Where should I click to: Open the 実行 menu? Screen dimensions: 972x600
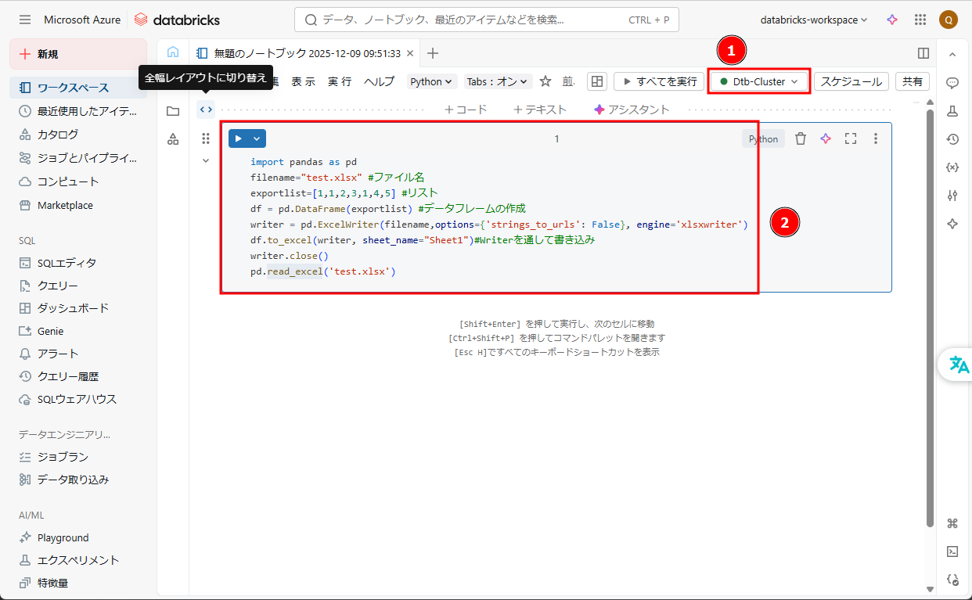[340, 81]
